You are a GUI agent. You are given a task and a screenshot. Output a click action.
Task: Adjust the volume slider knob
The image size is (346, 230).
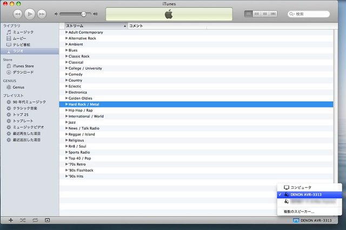[x=83, y=14]
